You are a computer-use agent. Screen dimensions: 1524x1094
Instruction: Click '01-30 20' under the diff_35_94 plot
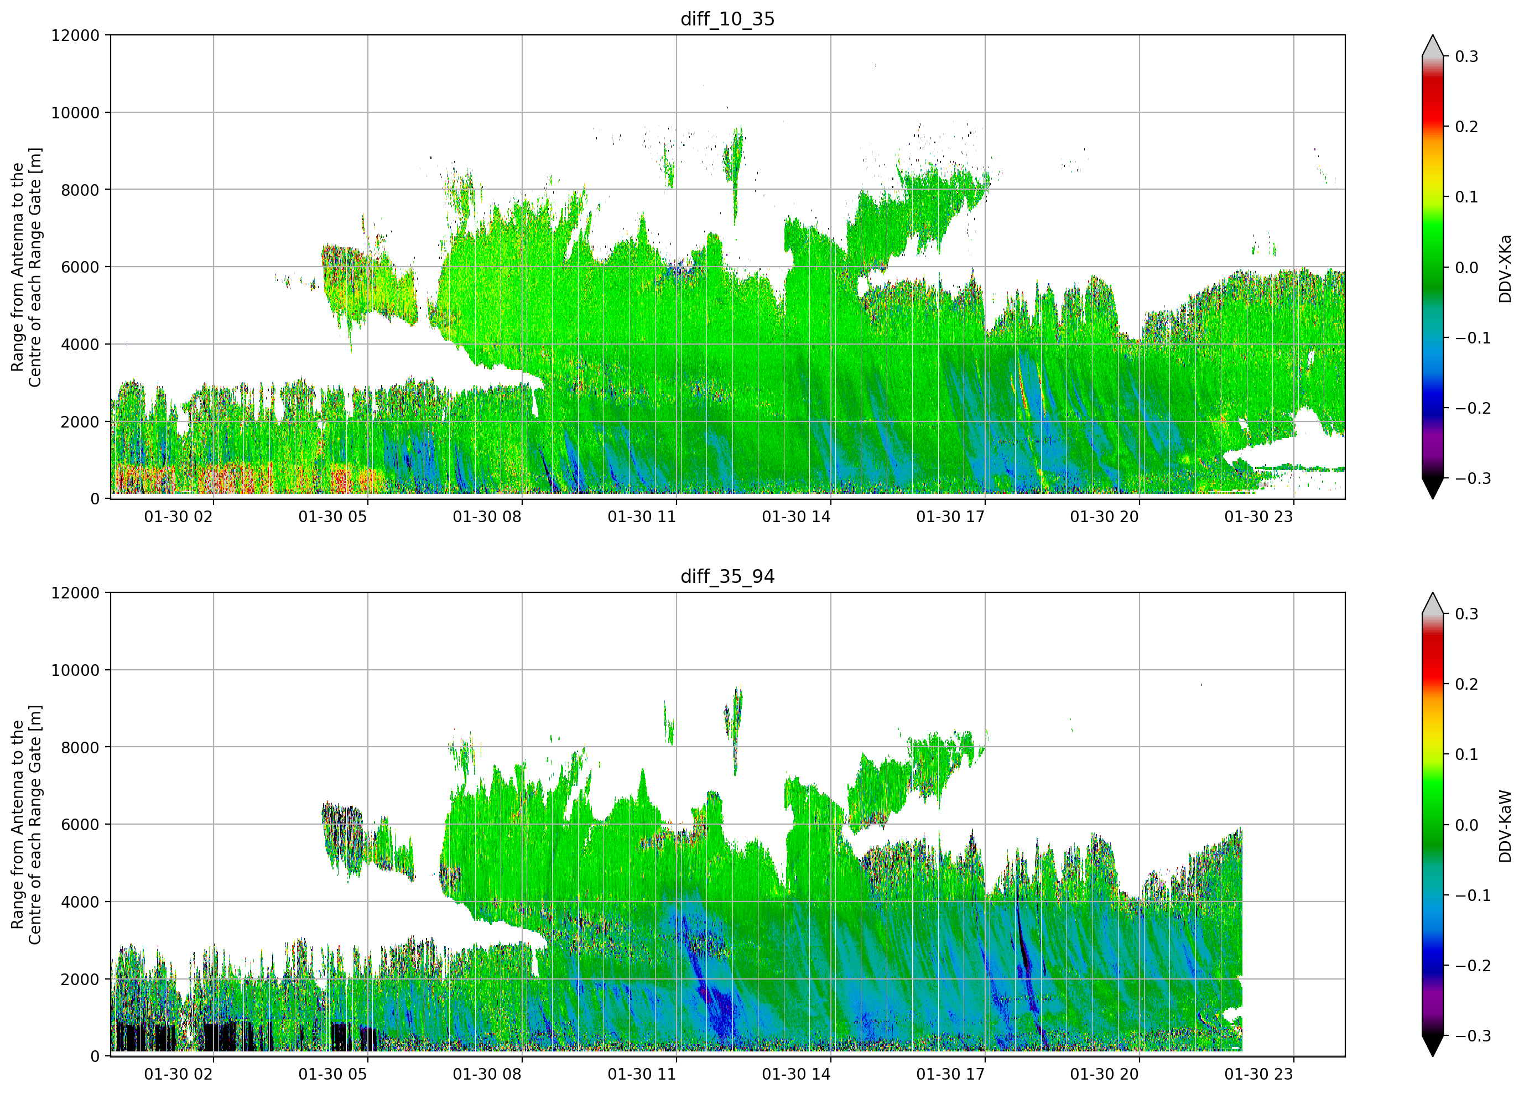1105,1075
